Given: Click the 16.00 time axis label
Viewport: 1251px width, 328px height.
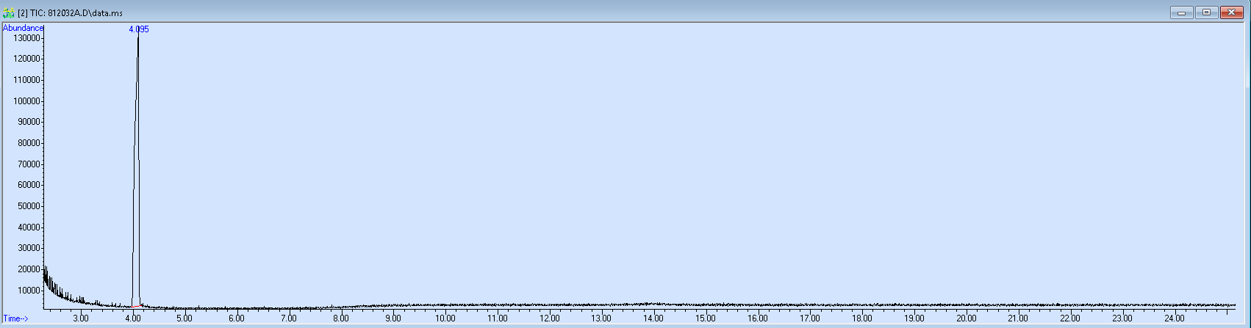Looking at the screenshot, I should coord(758,318).
